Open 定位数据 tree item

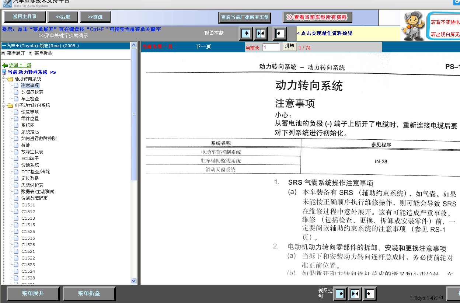[x=30, y=178]
